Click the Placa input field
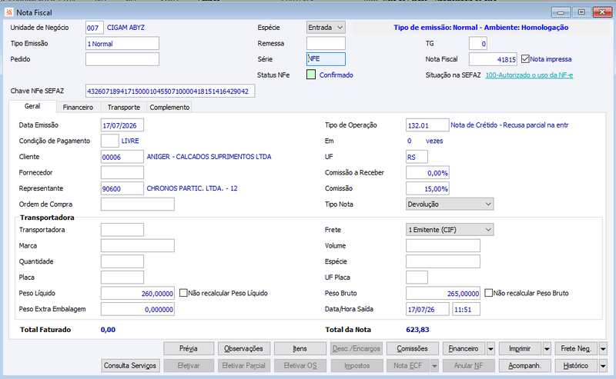 (122, 277)
